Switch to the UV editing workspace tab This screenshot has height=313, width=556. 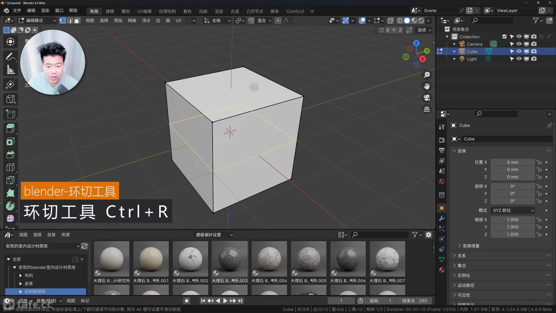[144, 11]
